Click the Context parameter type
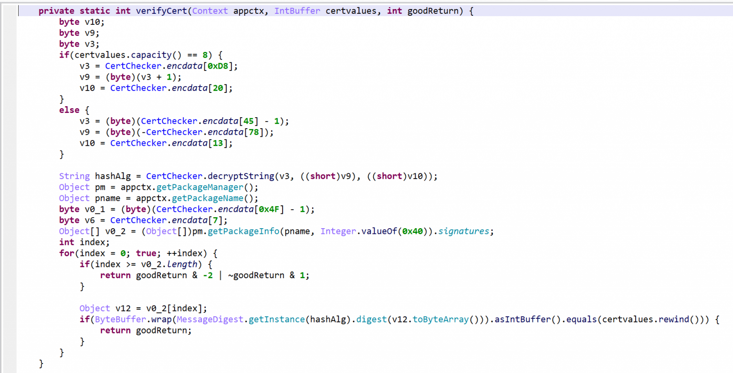The height and width of the screenshot is (373, 733). click(x=210, y=10)
